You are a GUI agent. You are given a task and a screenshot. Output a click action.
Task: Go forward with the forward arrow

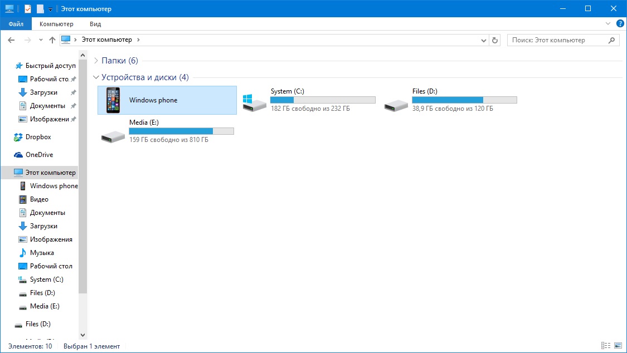pyautogui.click(x=28, y=40)
